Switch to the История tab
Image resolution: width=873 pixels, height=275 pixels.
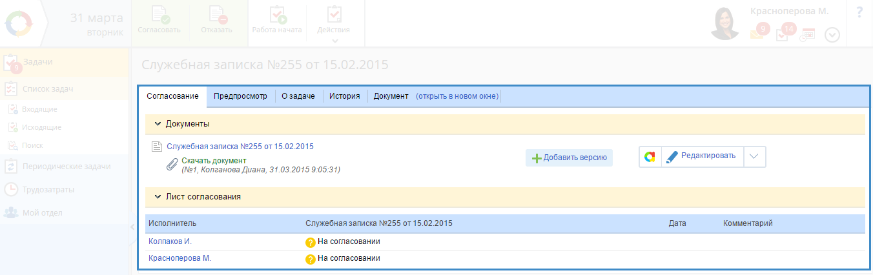coord(344,96)
